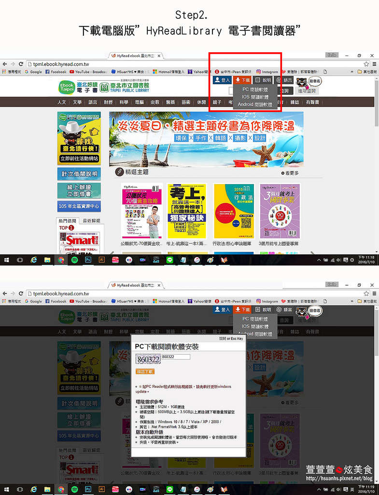
Task: Click the captcha input field showing 860322
Action: tap(176, 357)
